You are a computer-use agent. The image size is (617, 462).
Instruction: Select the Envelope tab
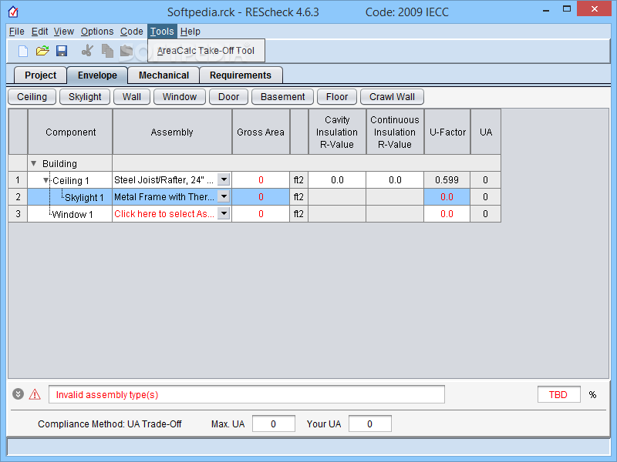click(x=97, y=75)
